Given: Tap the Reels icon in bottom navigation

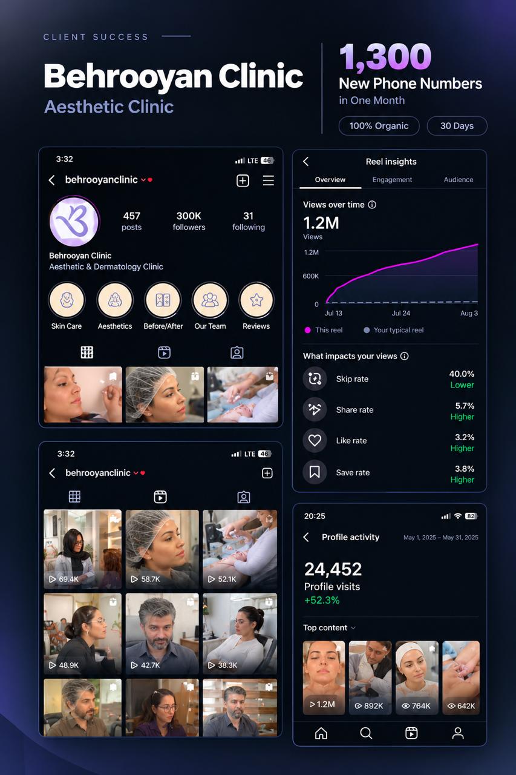Looking at the screenshot, I should [411, 733].
